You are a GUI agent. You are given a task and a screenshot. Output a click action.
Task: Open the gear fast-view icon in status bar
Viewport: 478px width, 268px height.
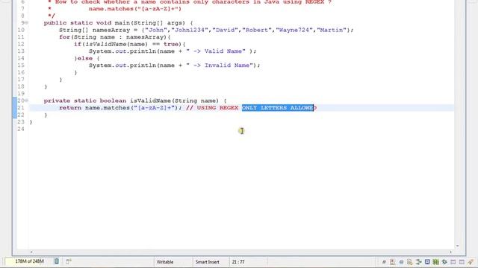444,261
